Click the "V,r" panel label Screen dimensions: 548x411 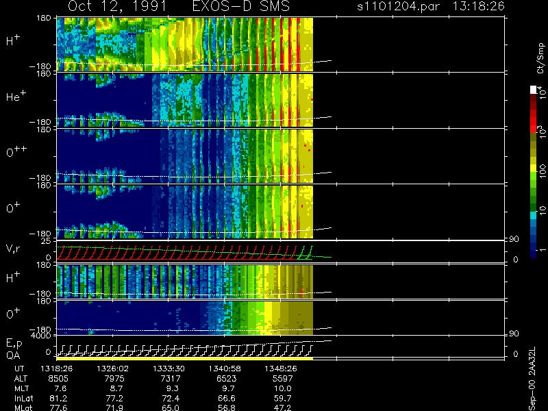[x=14, y=249]
